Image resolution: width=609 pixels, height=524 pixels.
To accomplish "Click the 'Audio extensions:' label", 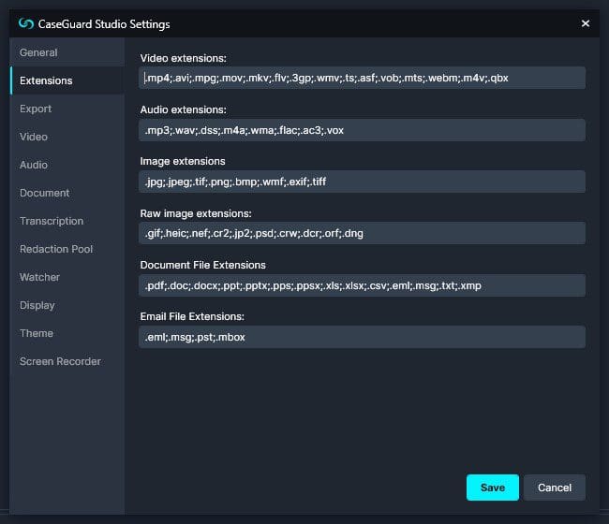I will click(x=184, y=109).
